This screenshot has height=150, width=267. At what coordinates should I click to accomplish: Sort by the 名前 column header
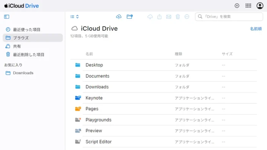click(x=89, y=54)
